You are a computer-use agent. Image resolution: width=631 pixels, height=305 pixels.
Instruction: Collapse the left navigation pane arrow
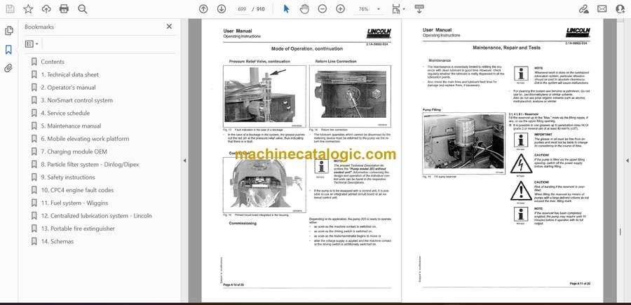coord(184,161)
